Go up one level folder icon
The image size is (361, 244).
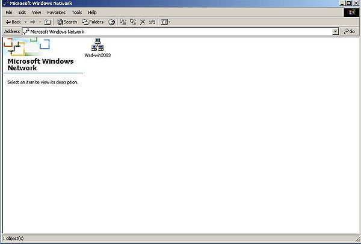pos(47,22)
